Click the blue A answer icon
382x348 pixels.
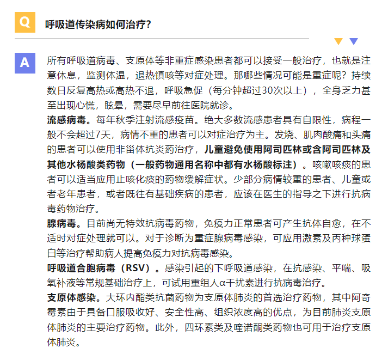tap(25, 63)
